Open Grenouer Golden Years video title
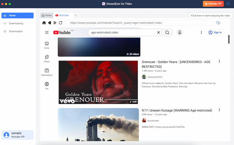This screenshot has width=234, height=145. point(176,64)
